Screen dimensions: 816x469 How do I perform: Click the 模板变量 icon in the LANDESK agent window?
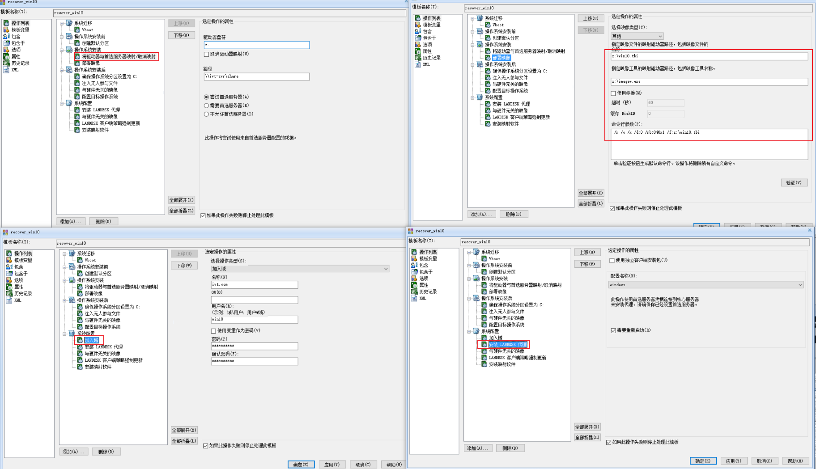(414, 259)
